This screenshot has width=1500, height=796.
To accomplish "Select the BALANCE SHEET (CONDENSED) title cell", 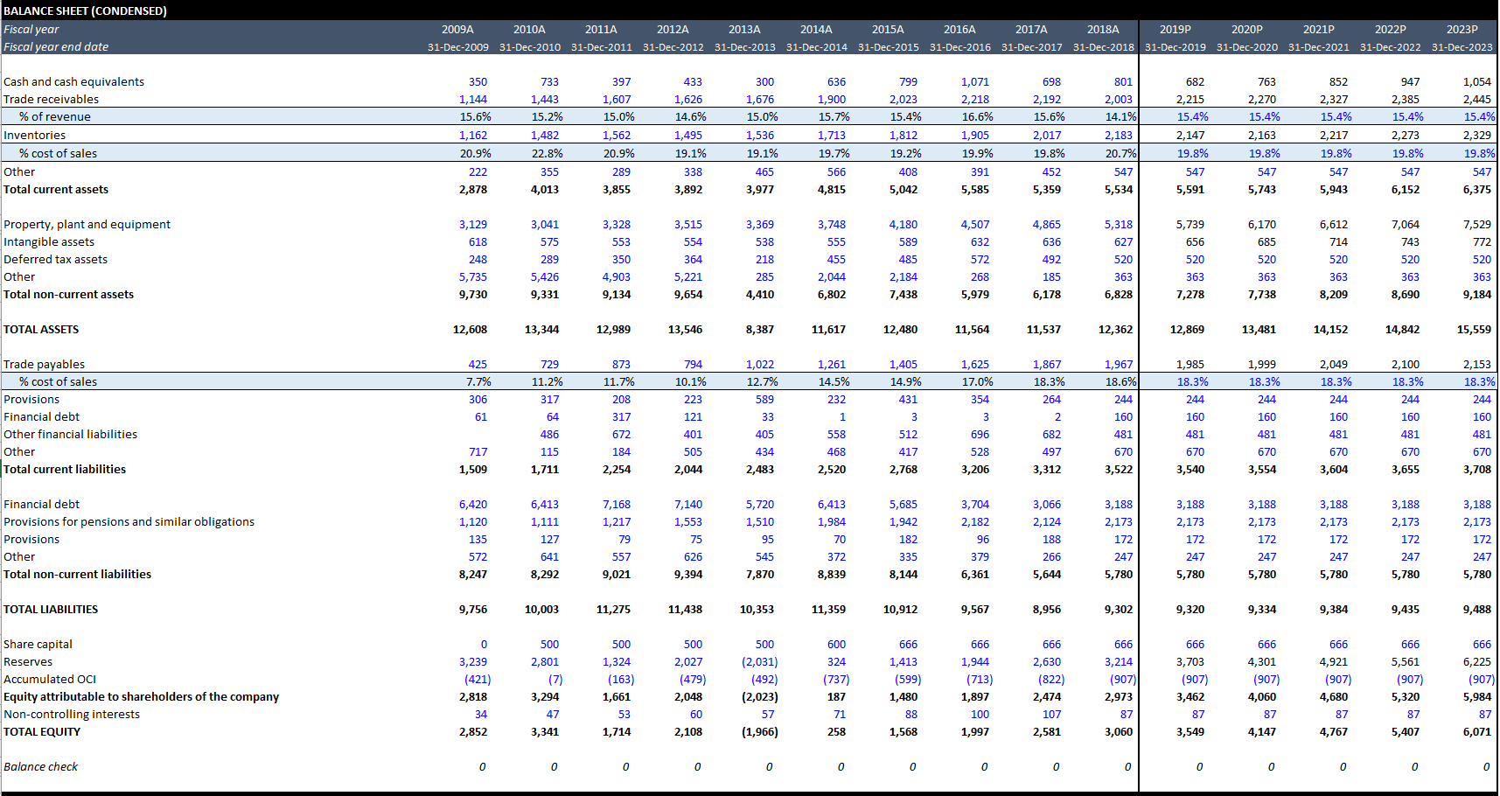I will [85, 11].
